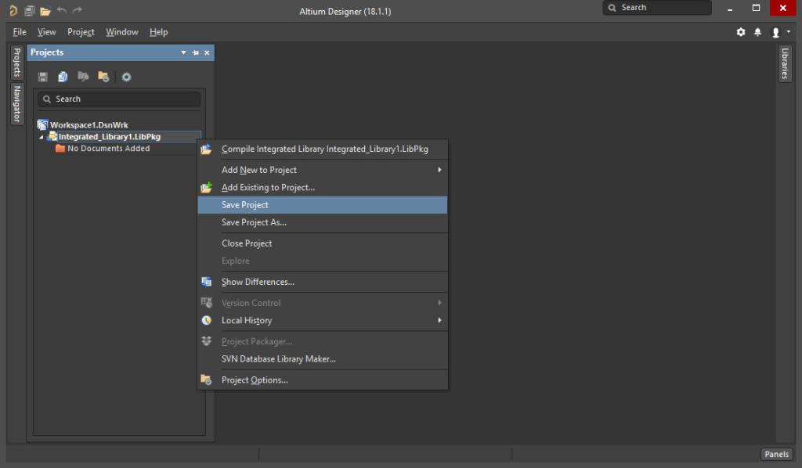The image size is (802, 468).
Task: Click the Show Differences icon
Action: point(206,282)
